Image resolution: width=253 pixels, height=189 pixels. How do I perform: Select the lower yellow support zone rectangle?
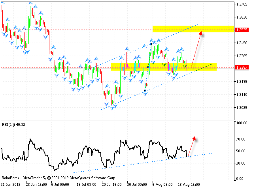point(163,67)
